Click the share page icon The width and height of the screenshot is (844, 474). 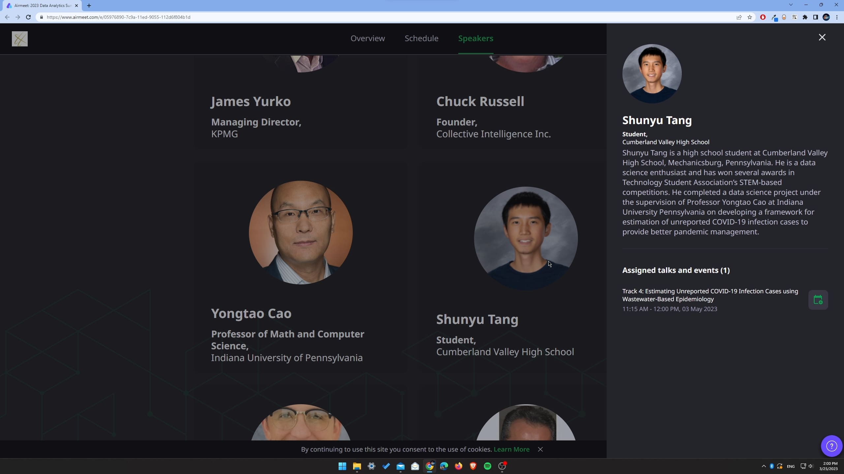coord(739,17)
